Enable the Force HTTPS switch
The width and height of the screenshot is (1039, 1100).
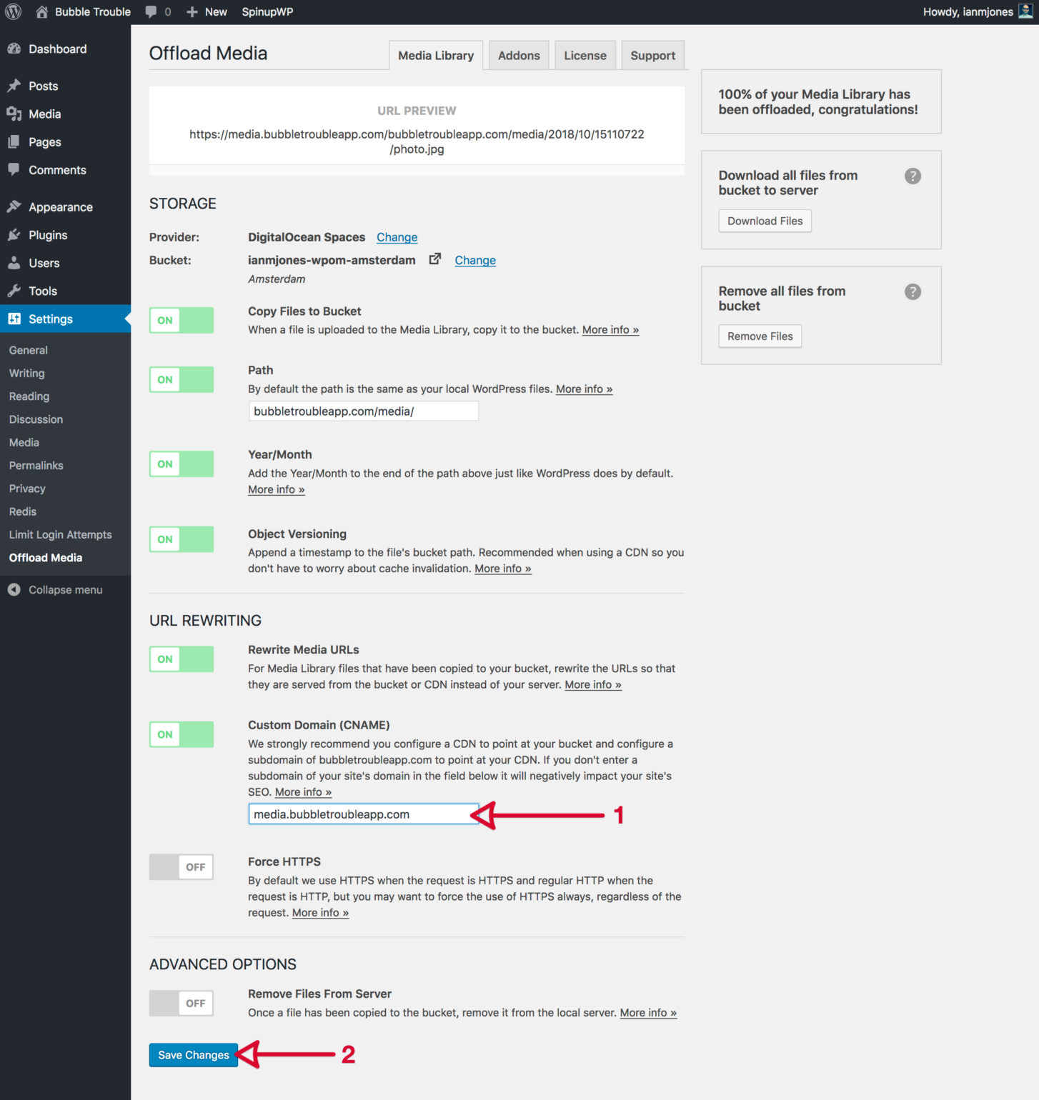182,867
